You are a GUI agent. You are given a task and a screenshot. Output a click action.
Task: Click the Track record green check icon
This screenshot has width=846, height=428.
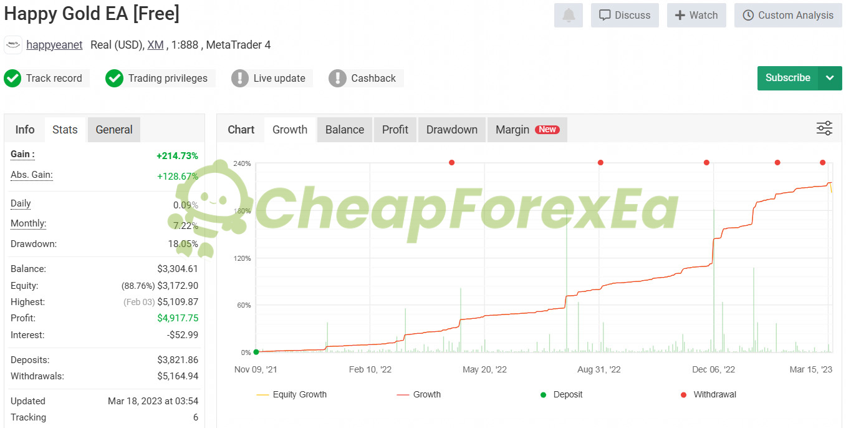click(12, 79)
